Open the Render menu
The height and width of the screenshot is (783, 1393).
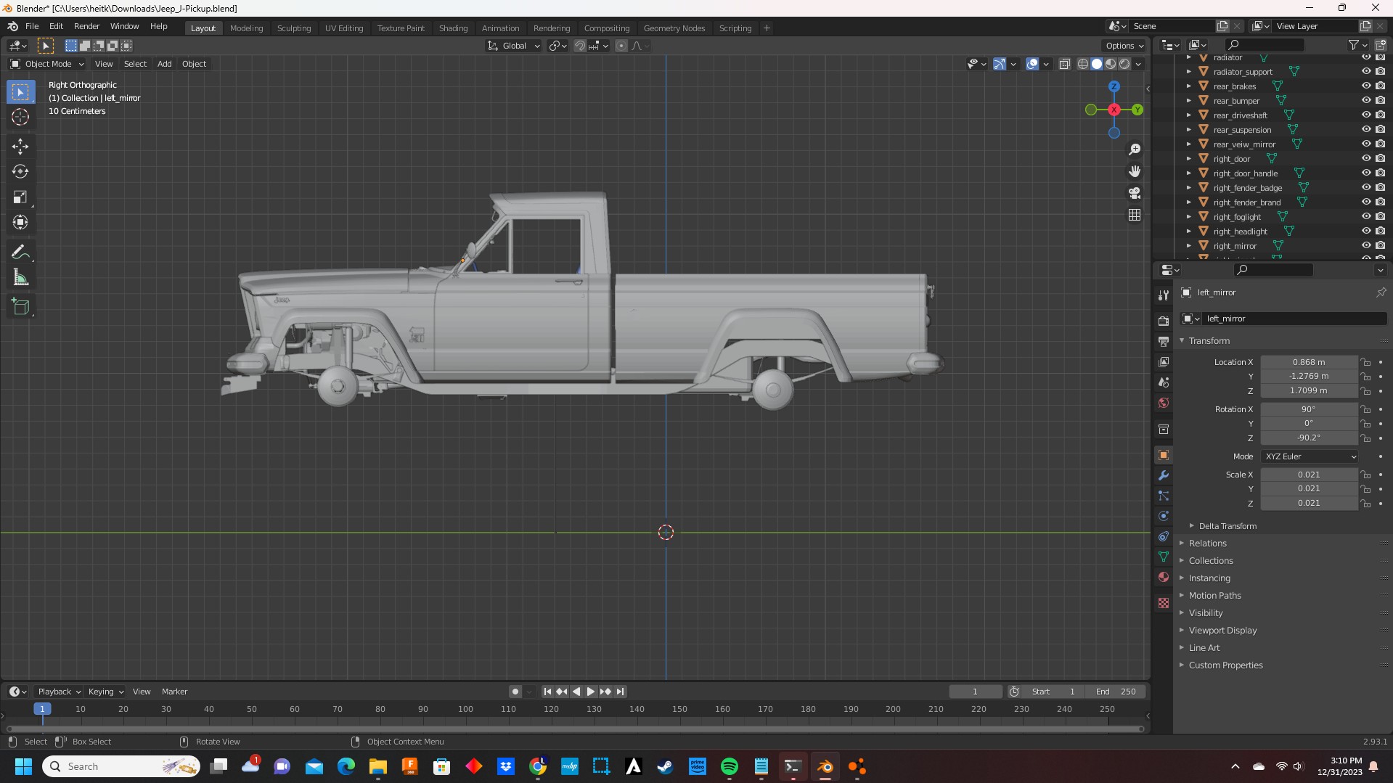pyautogui.click(x=86, y=26)
